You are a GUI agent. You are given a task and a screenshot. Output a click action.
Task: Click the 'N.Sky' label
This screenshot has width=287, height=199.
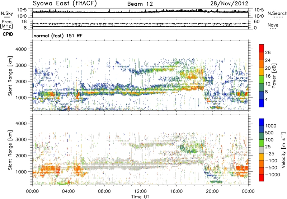[7, 13]
